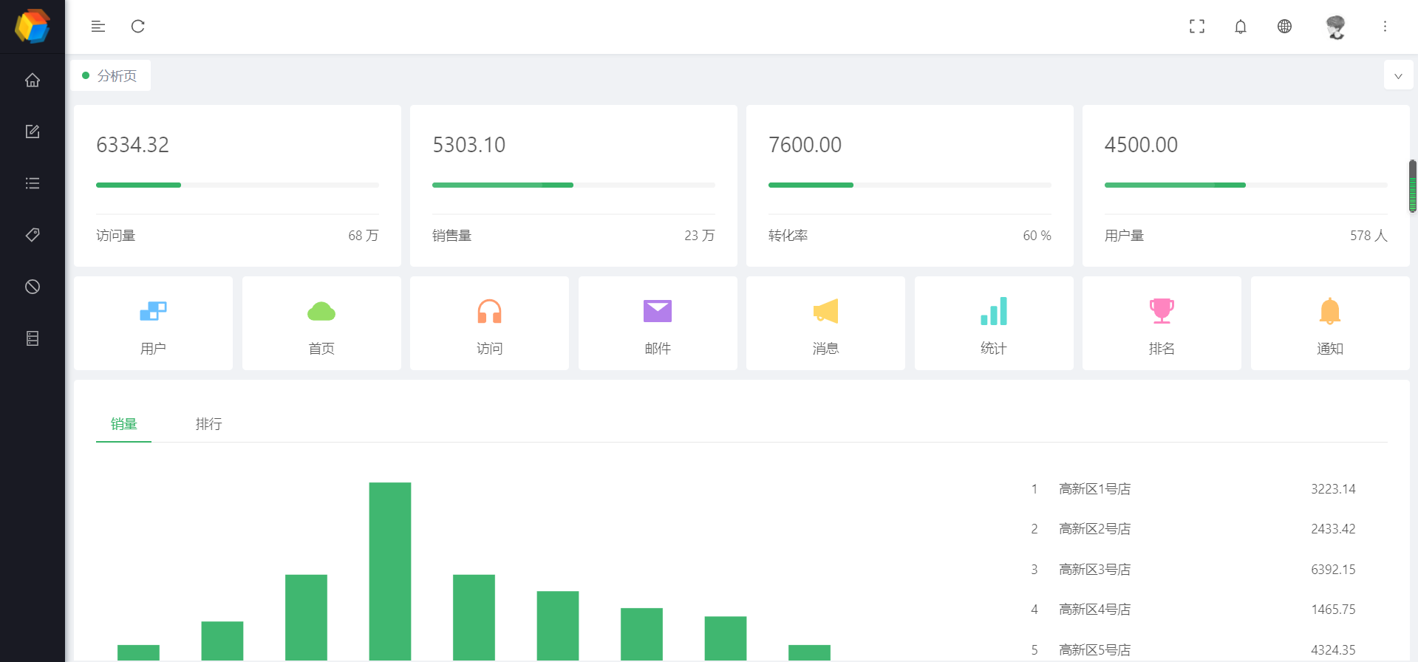Viewport: 1418px width, 662px height.
Task: Click the 转化率 label
Action: click(788, 236)
